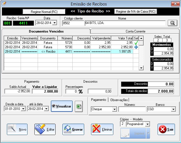Click the Novo document button
Image resolution: width=181 pixels, height=143 pixels.
point(17,129)
